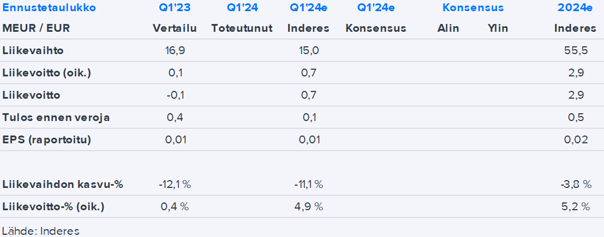This screenshot has height=237, width=604.
Task: Click the Vertailu subheader
Action: pyautogui.click(x=174, y=28)
